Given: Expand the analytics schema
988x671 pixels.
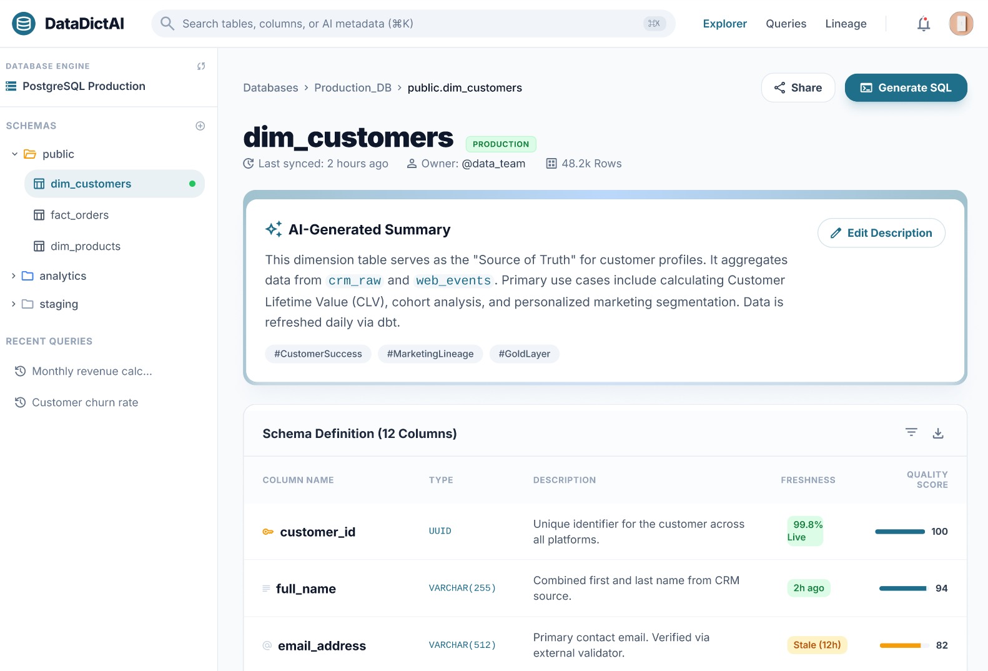Looking at the screenshot, I should (14, 276).
